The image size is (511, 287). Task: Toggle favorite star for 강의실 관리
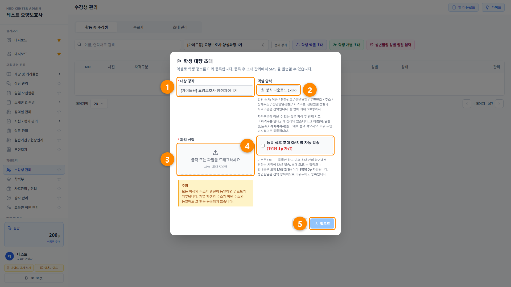coord(59,112)
